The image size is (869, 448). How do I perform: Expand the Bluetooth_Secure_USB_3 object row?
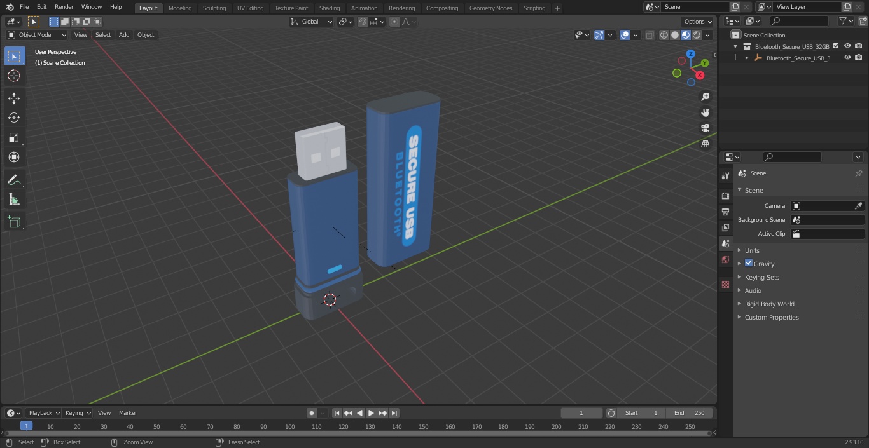click(747, 58)
